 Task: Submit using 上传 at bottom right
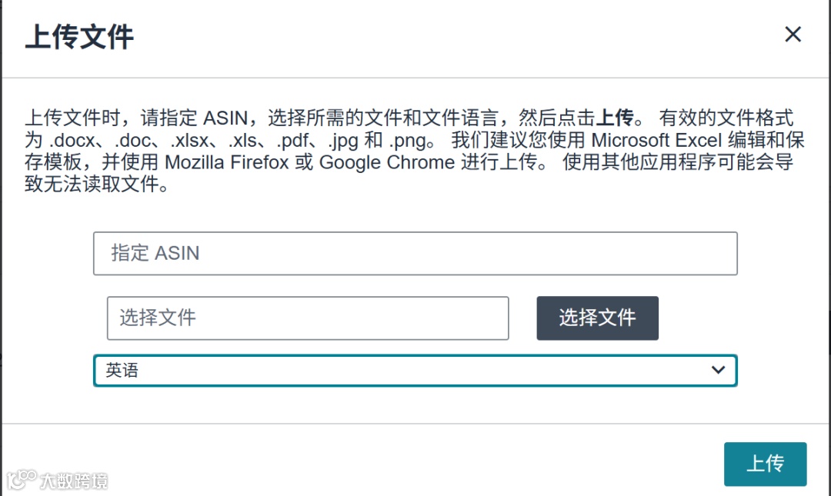click(x=765, y=464)
